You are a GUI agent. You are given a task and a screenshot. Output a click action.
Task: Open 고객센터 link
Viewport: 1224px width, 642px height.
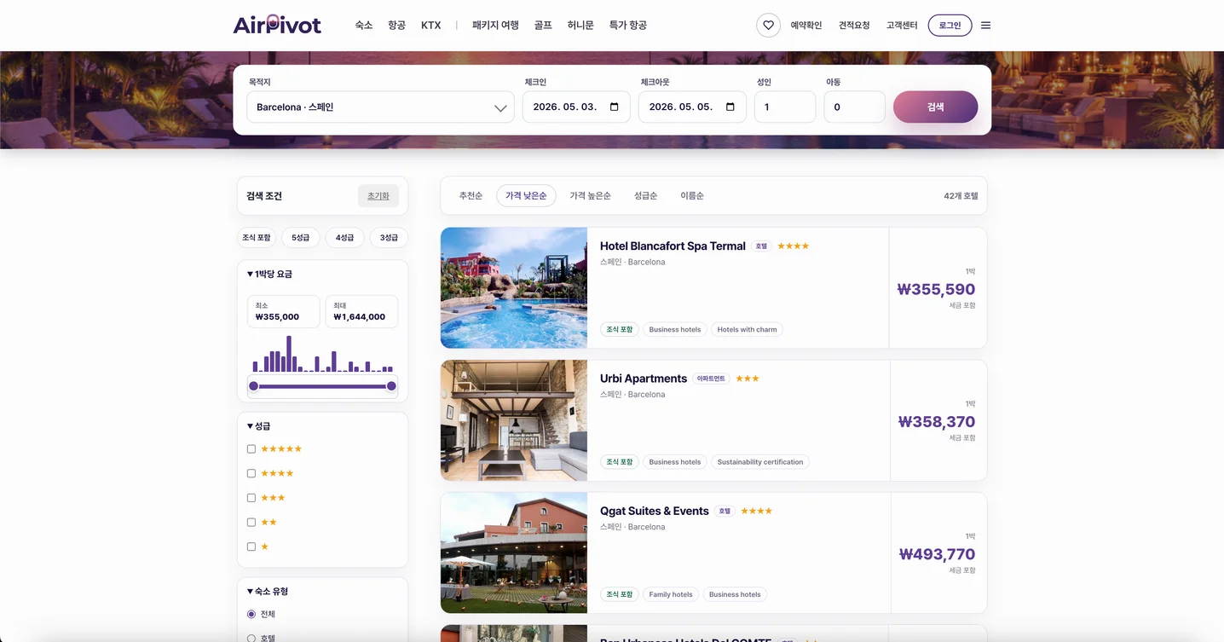[902, 26]
